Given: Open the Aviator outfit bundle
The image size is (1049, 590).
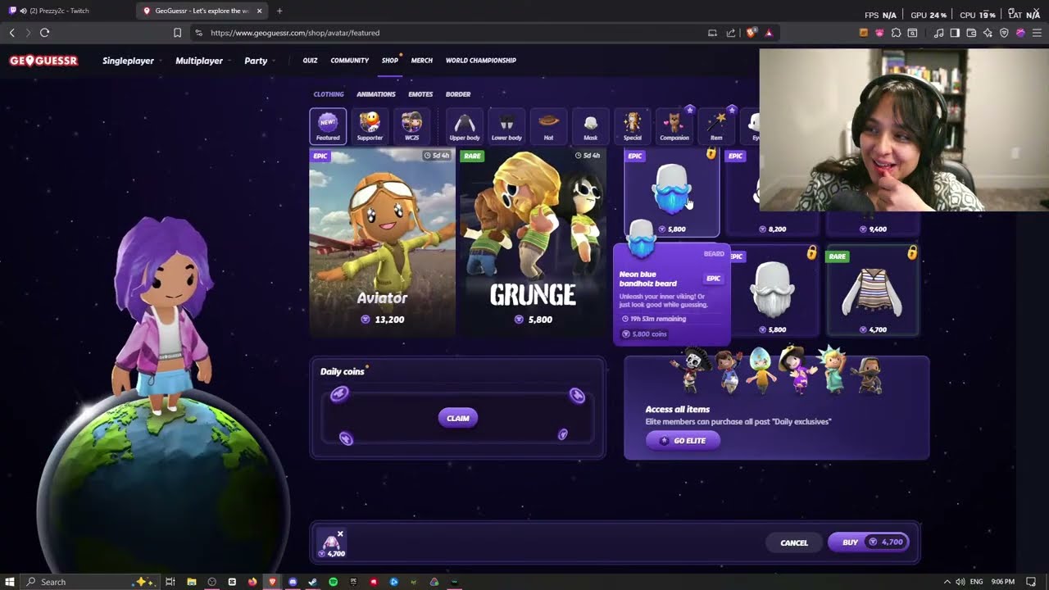Looking at the screenshot, I should 382,241.
